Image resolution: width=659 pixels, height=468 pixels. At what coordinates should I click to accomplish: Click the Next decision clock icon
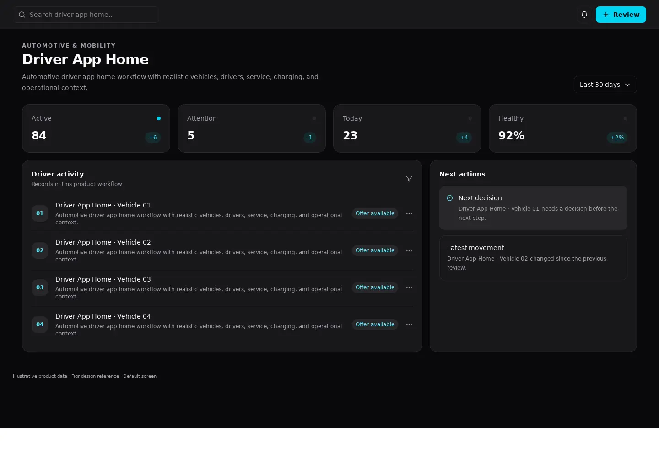coord(450,198)
